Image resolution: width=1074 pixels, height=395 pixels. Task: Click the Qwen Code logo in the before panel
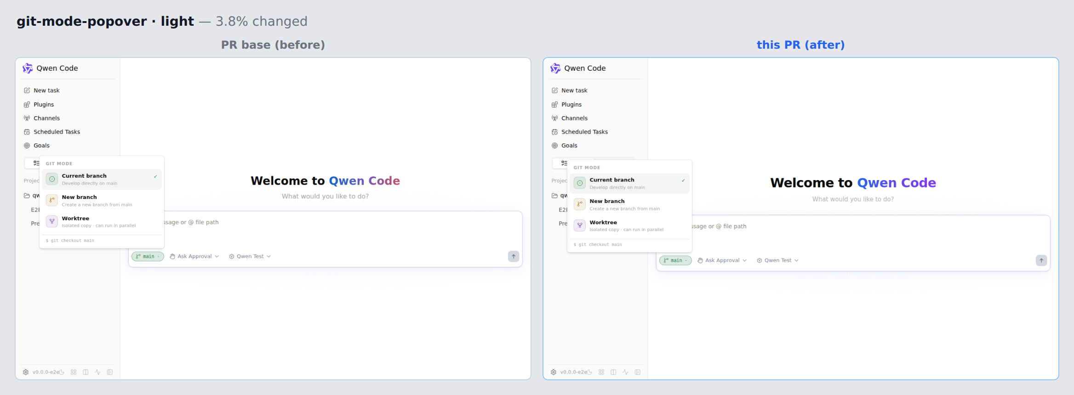pyautogui.click(x=28, y=68)
